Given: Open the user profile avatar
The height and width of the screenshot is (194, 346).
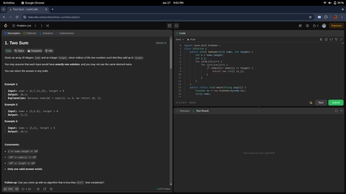Looking at the screenshot, I should tap(324, 26).
